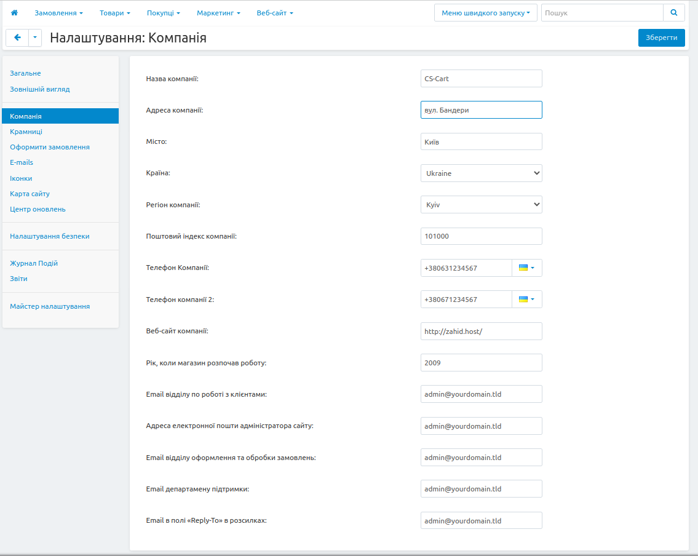The width and height of the screenshot is (698, 556).
Task: Open the Країна dropdown showing Ukraine
Action: [481, 173]
